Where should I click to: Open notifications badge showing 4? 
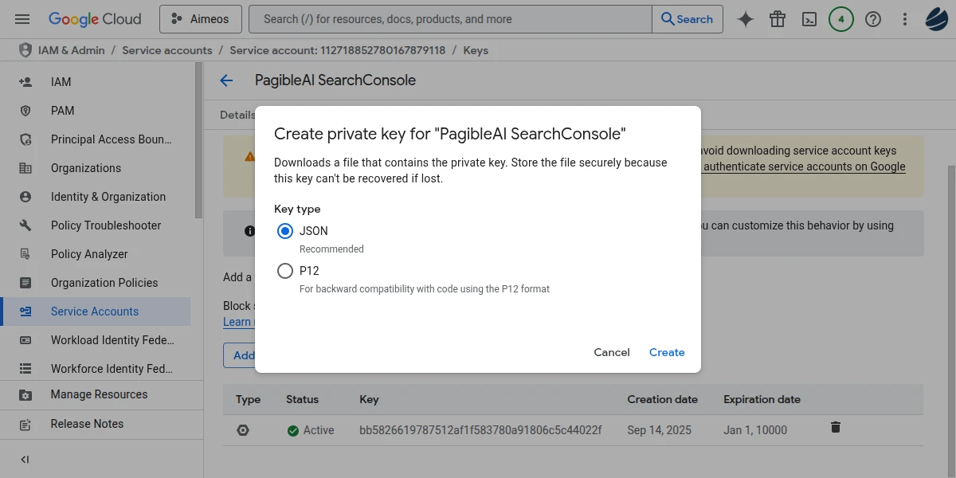pyautogui.click(x=841, y=19)
